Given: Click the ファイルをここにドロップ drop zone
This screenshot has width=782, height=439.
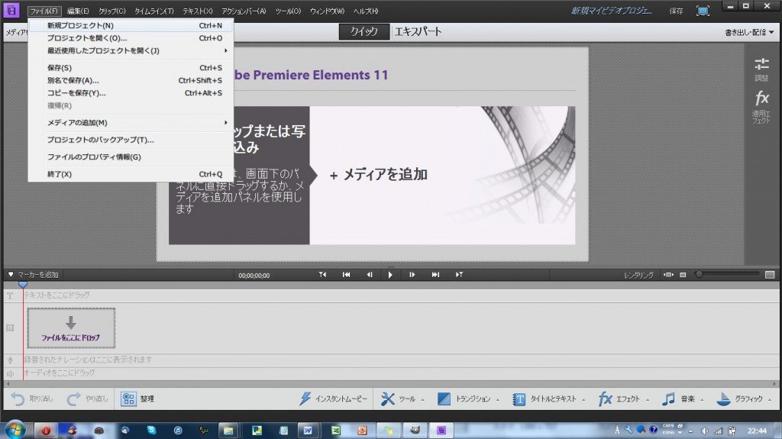Looking at the screenshot, I should coord(71,328).
